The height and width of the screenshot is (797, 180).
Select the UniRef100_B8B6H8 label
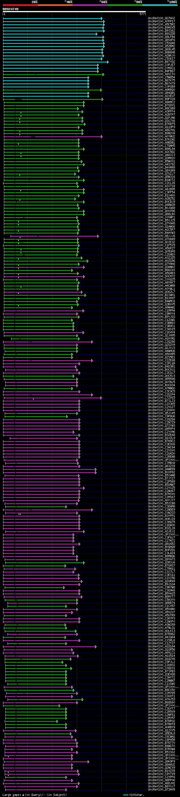161,52
